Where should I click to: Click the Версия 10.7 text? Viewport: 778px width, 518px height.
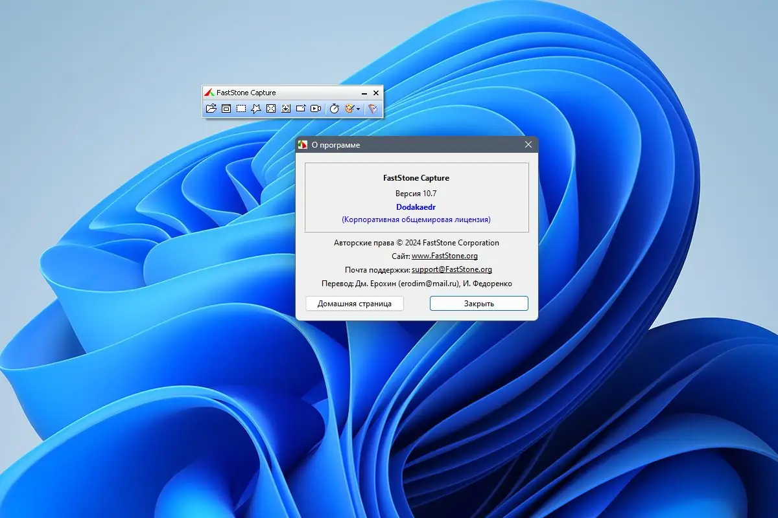pyautogui.click(x=416, y=194)
